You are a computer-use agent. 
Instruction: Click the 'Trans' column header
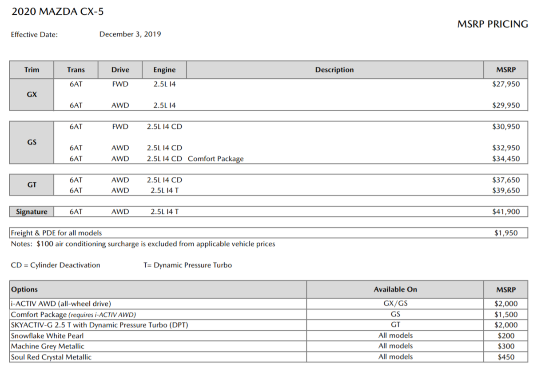76,70
